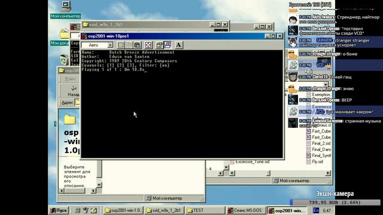The width and height of the screenshot is (383, 215).
Task: Click the Fly.sid file icon
Action: pyautogui.click(x=309, y=162)
